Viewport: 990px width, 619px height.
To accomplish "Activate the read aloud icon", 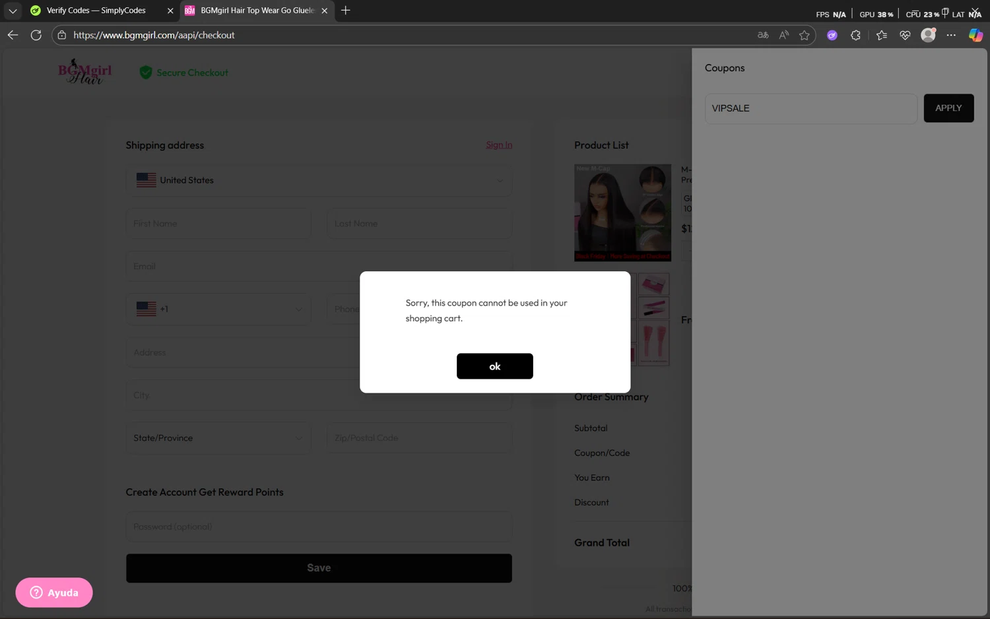I will (783, 35).
